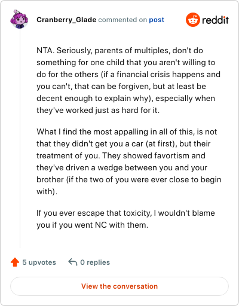Click the curved reply arrow icon
239x306 pixels.
click(x=73, y=262)
